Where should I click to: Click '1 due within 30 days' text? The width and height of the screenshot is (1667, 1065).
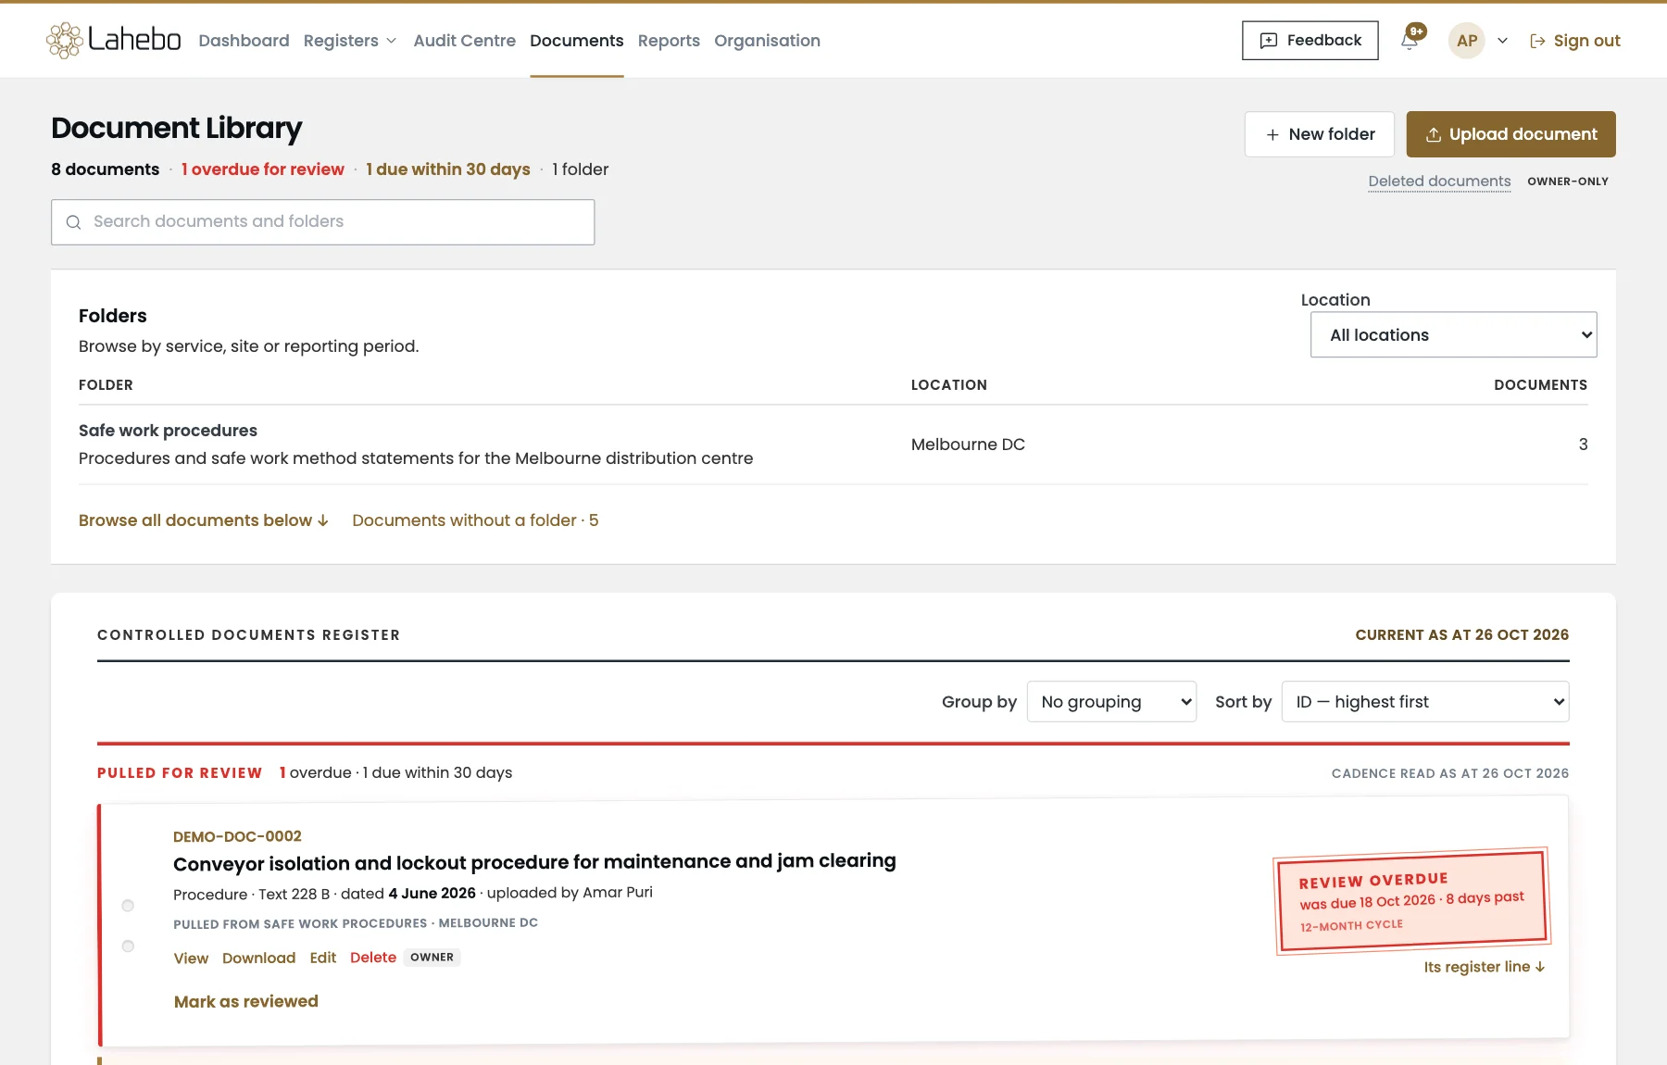448,169
